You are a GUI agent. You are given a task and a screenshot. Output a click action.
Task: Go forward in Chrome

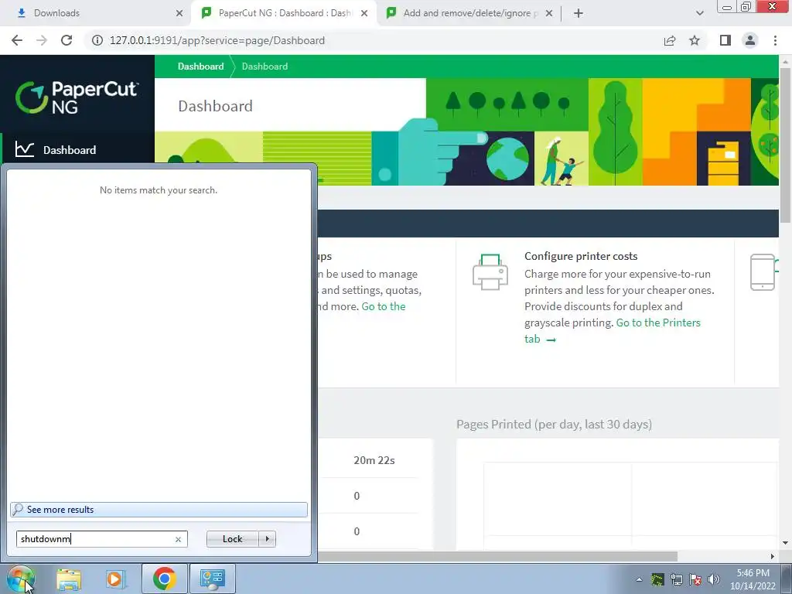[x=42, y=40]
